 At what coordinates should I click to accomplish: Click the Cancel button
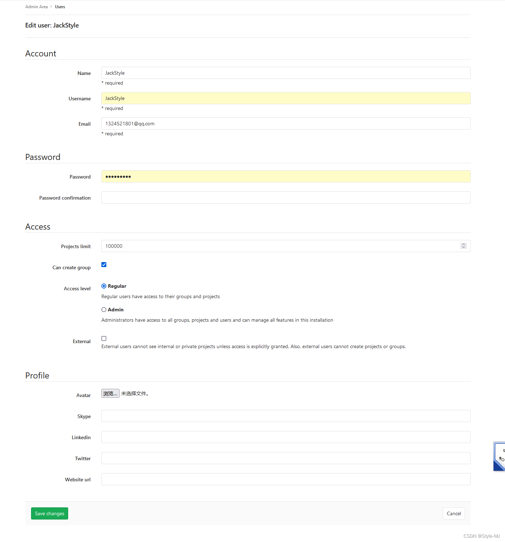coord(454,513)
